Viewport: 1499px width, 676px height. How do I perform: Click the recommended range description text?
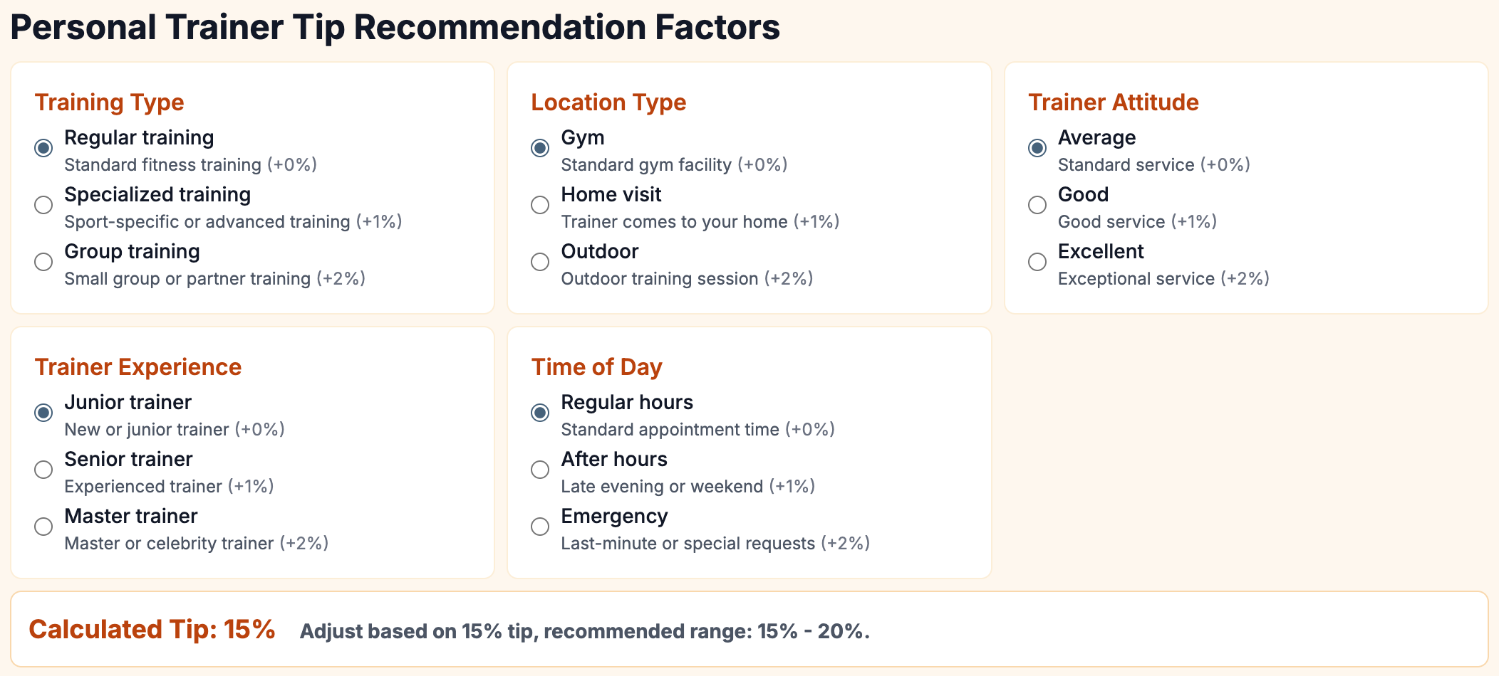point(585,631)
